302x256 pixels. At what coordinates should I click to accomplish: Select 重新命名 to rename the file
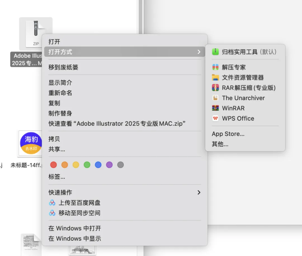coord(124,93)
